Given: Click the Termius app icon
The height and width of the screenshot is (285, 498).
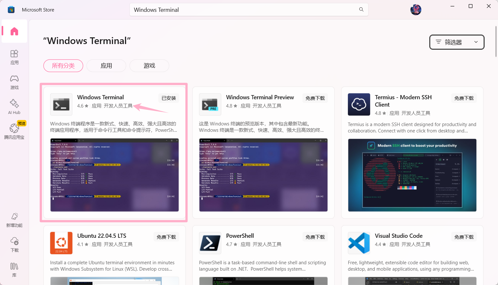Looking at the screenshot, I should (359, 104).
